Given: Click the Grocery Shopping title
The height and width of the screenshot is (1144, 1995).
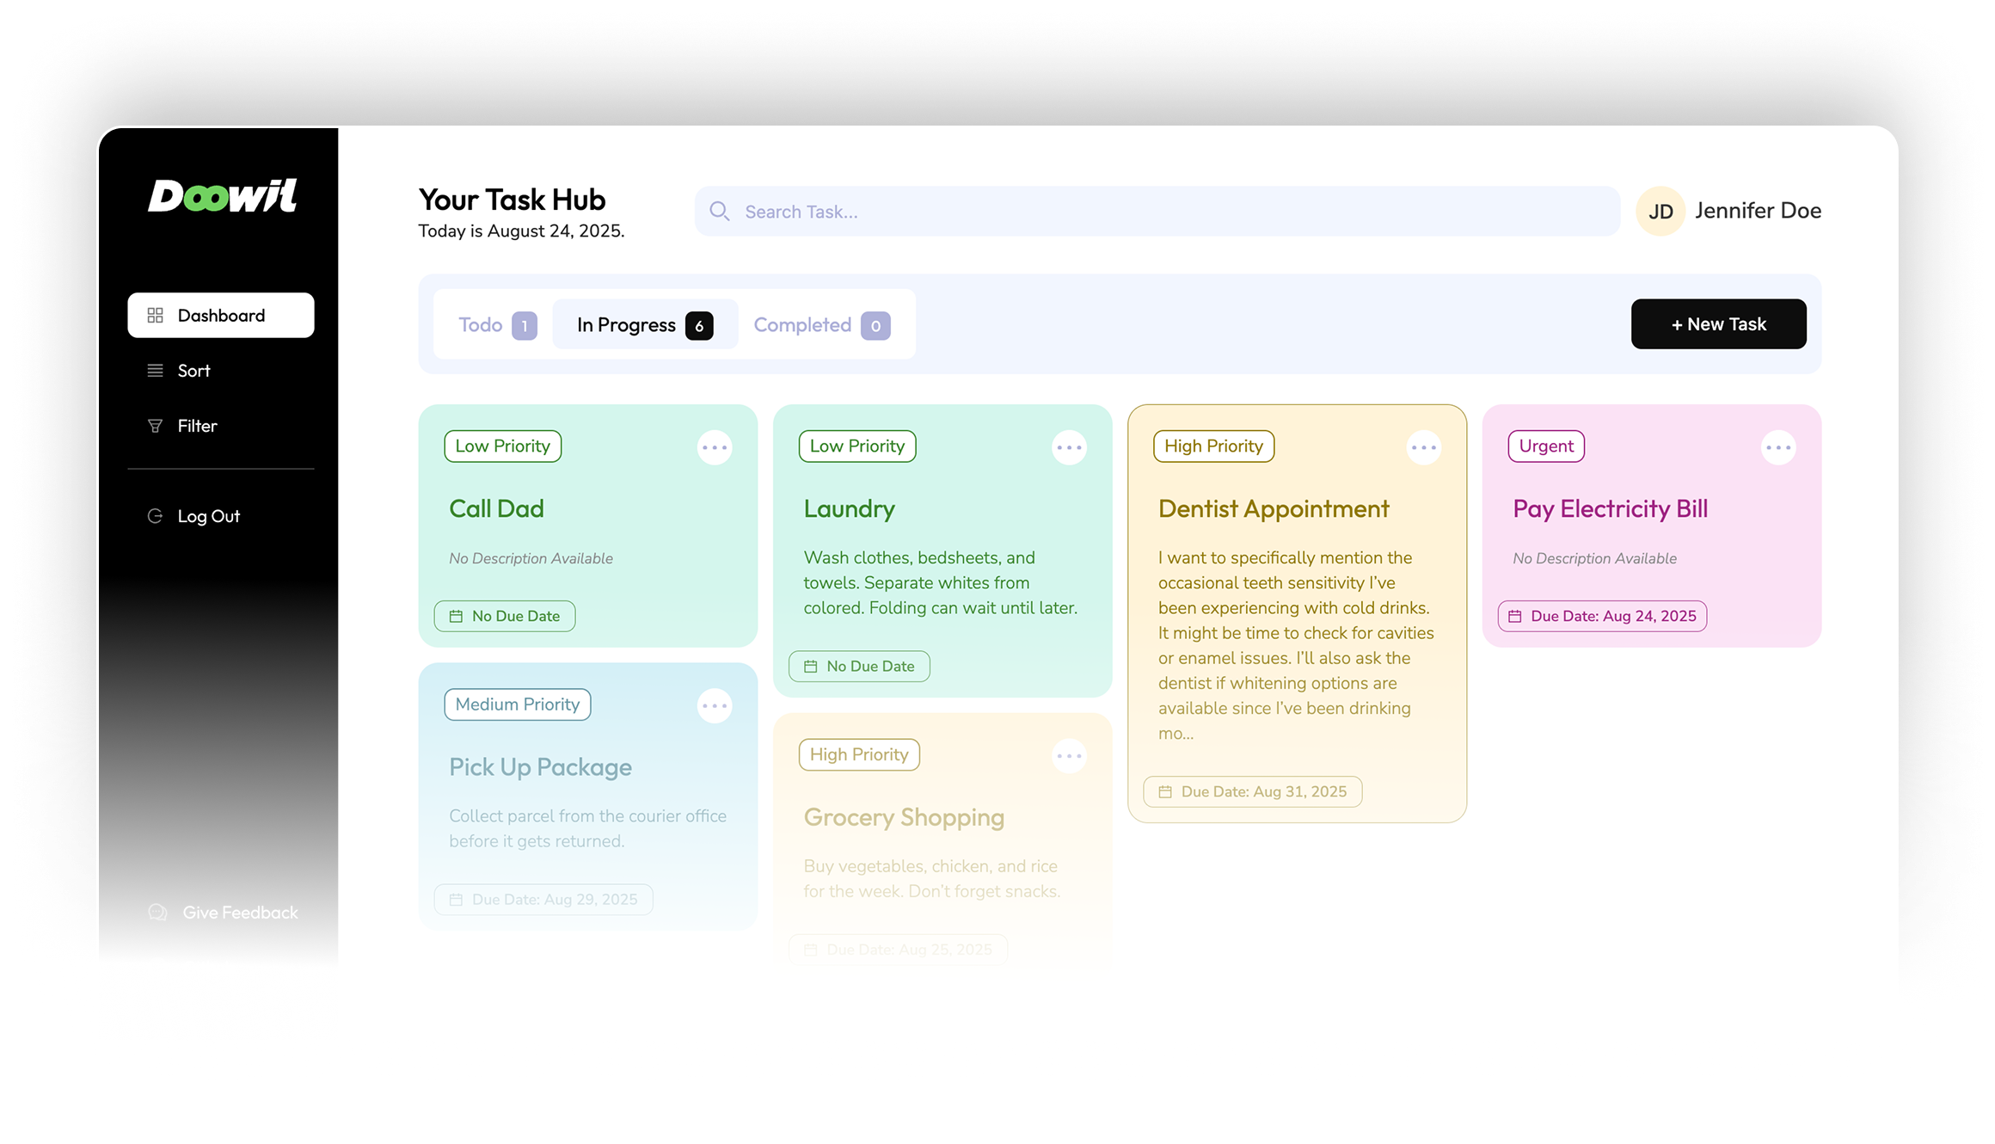Looking at the screenshot, I should (x=904, y=817).
